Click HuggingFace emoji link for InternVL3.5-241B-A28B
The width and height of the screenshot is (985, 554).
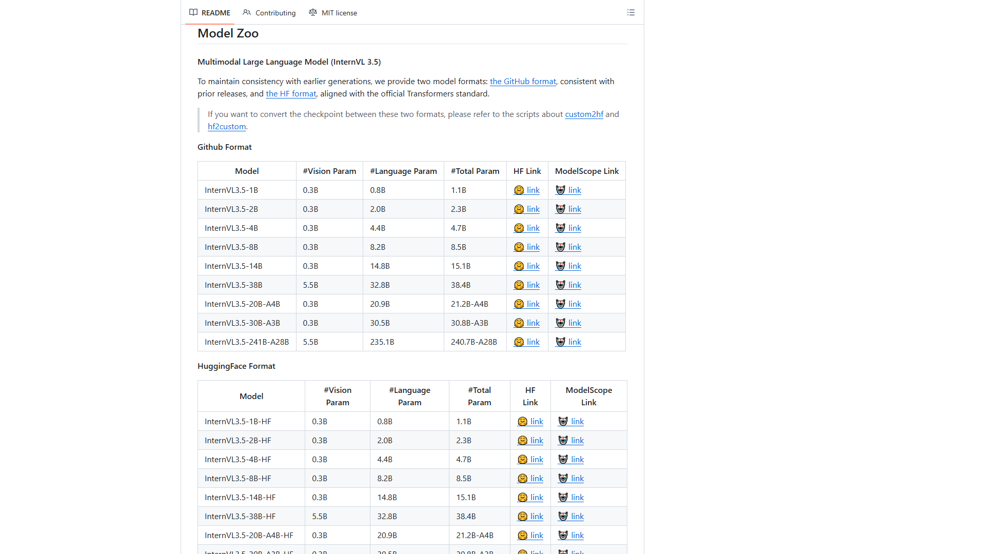tap(527, 342)
